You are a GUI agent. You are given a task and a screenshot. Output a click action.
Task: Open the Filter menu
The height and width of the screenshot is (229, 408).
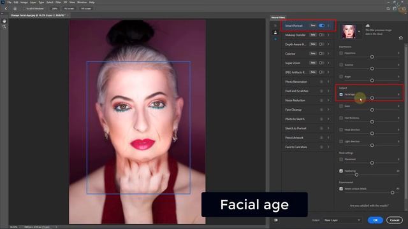pyautogui.click(x=58, y=3)
